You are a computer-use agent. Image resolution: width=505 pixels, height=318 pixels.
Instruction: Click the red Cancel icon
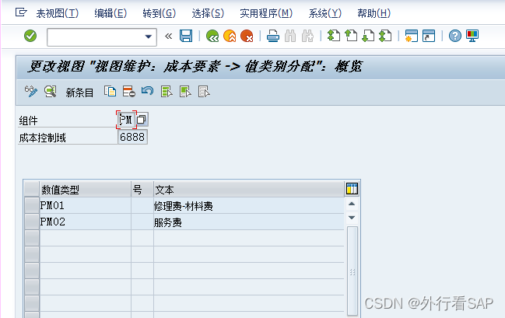[247, 36]
